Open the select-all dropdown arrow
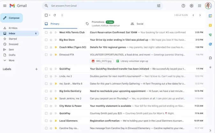The width and height of the screenshot is (215, 133). pos(50,15)
